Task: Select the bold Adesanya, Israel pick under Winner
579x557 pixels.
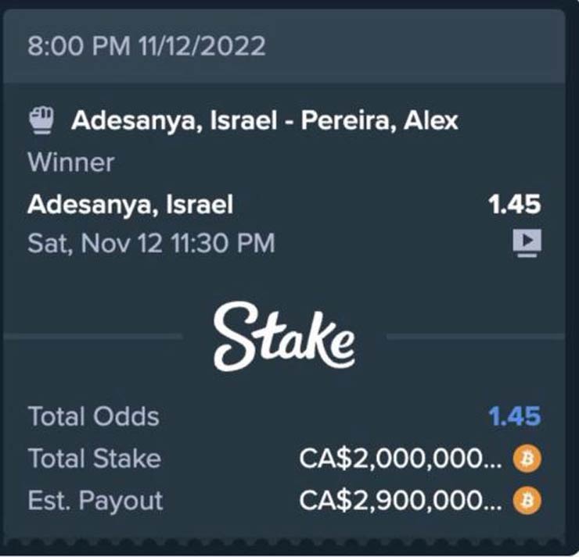Action: pos(130,205)
